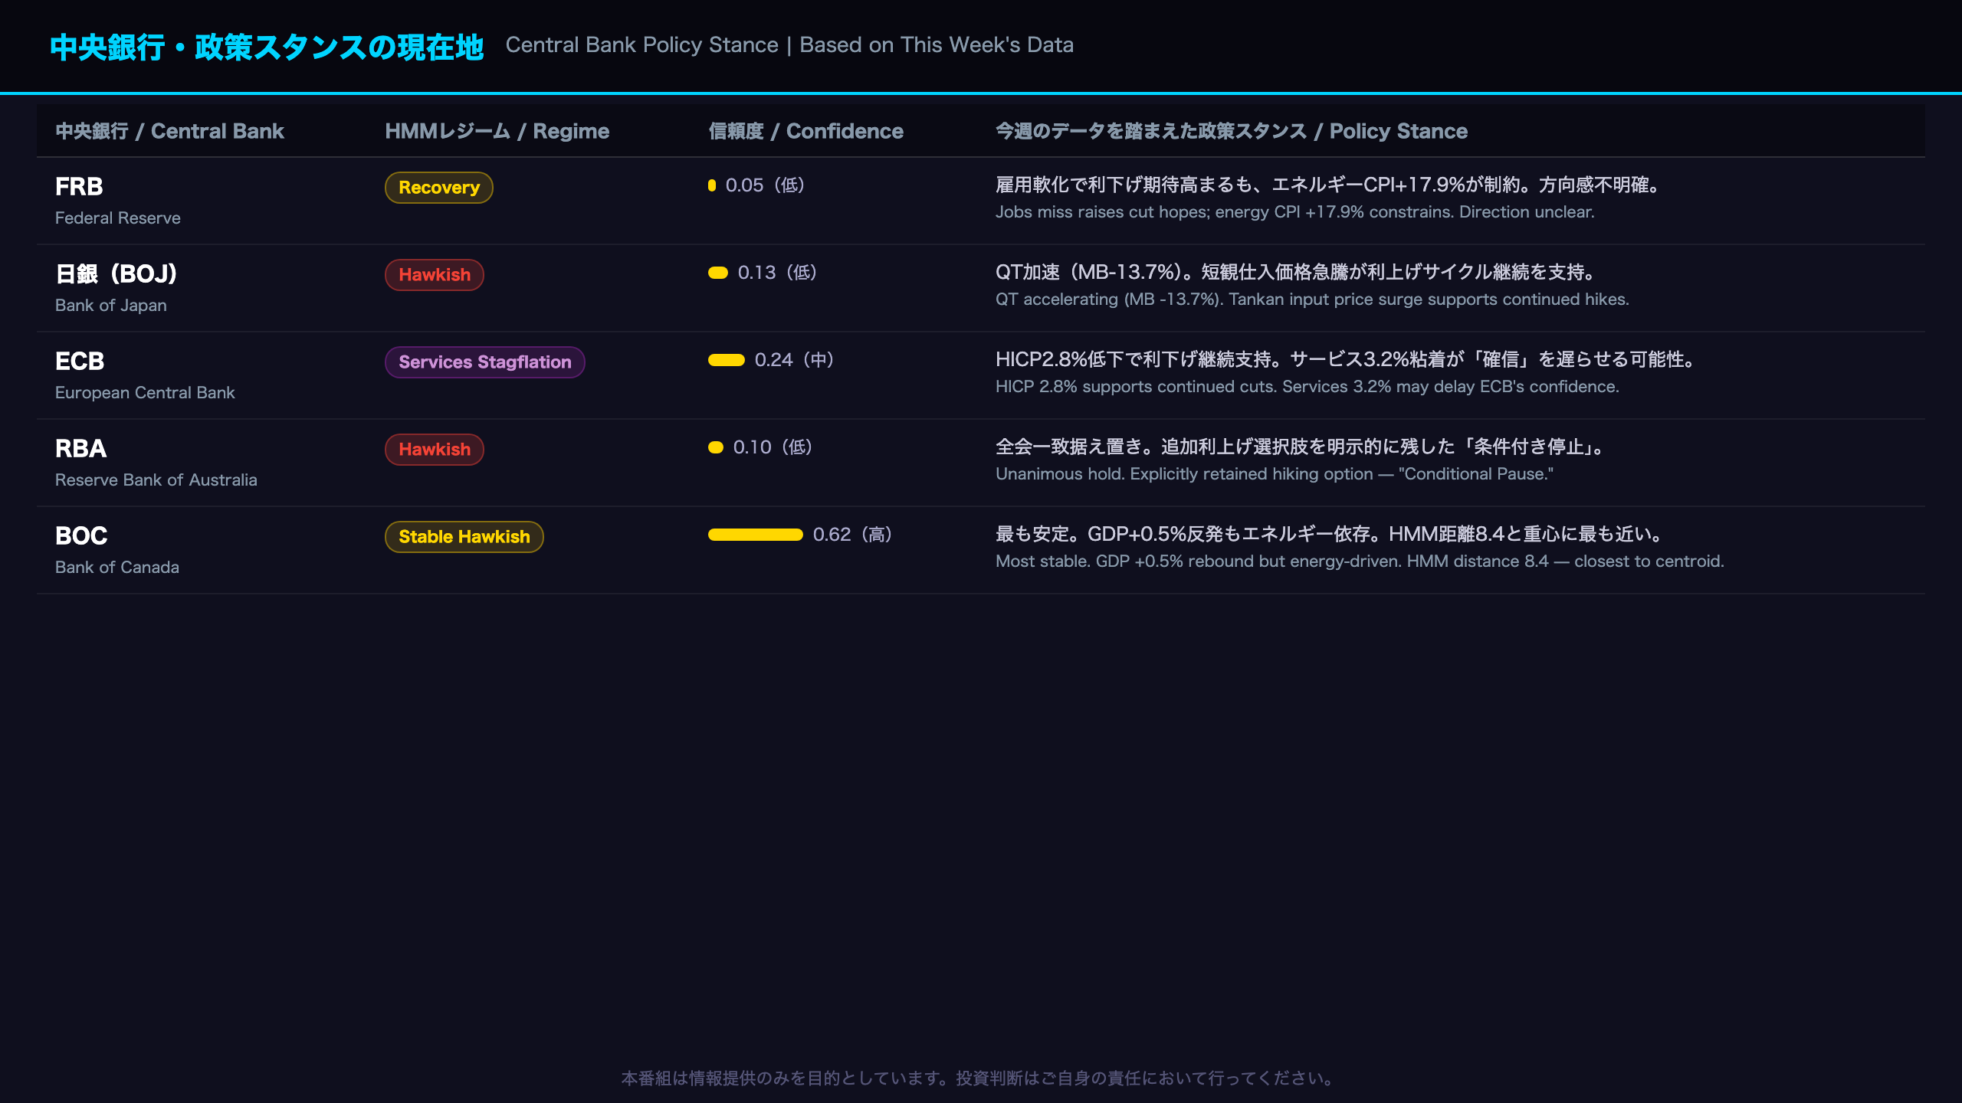Viewport: 1962px width, 1103px height.
Task: Click the 0.05 (低) confidence value
Action: (x=765, y=185)
